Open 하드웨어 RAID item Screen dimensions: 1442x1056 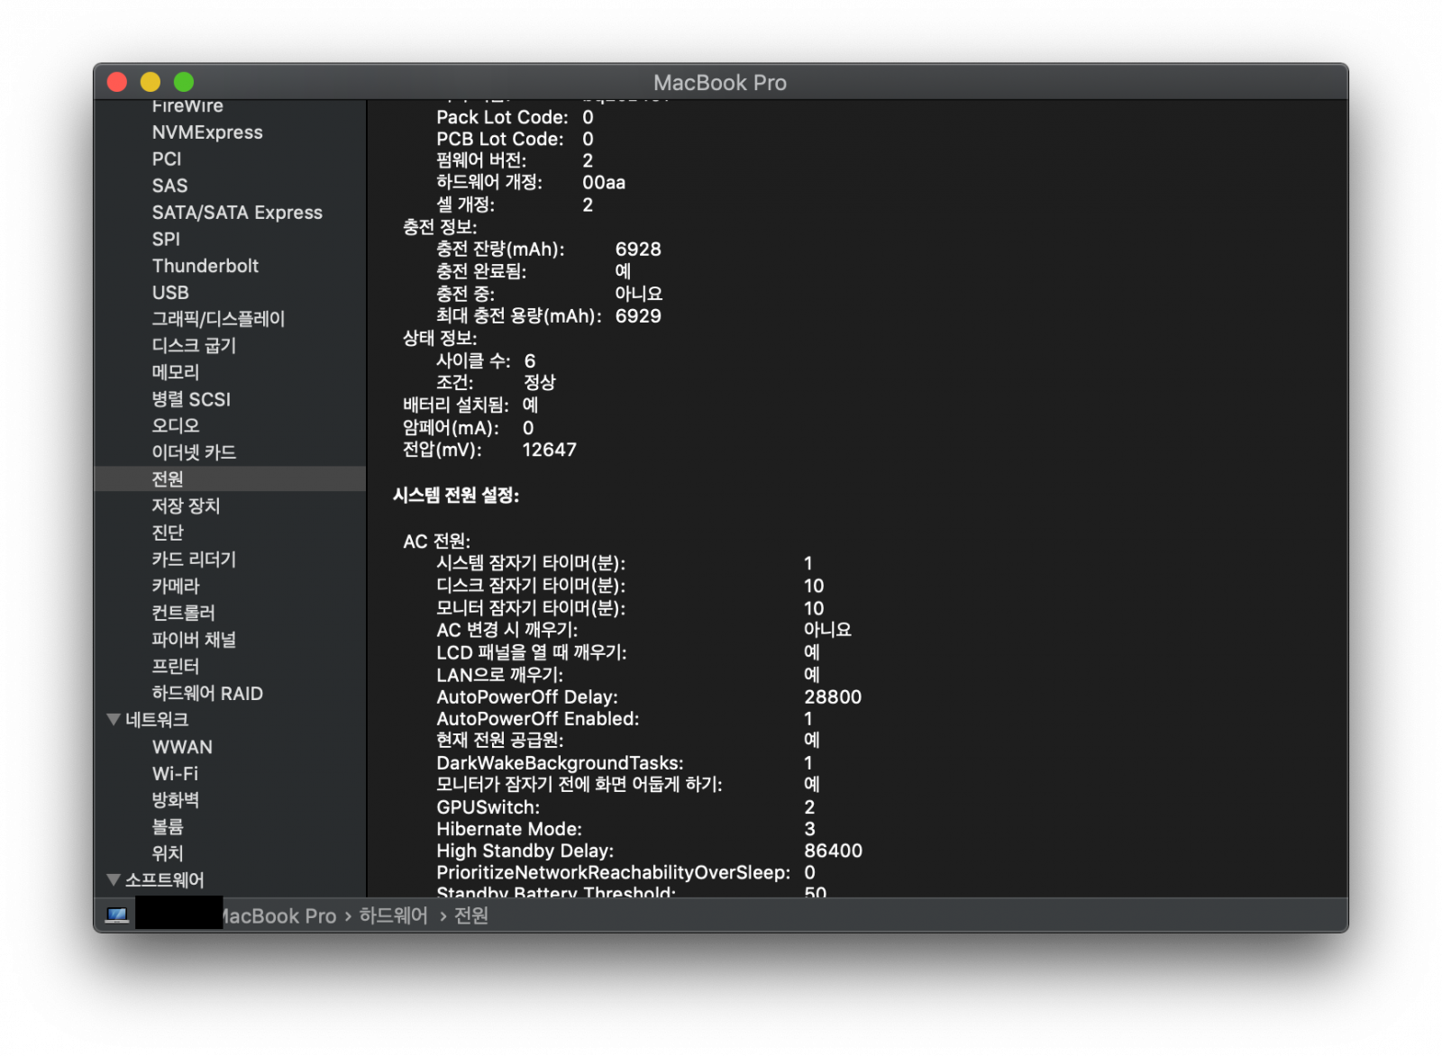pyautogui.click(x=207, y=694)
